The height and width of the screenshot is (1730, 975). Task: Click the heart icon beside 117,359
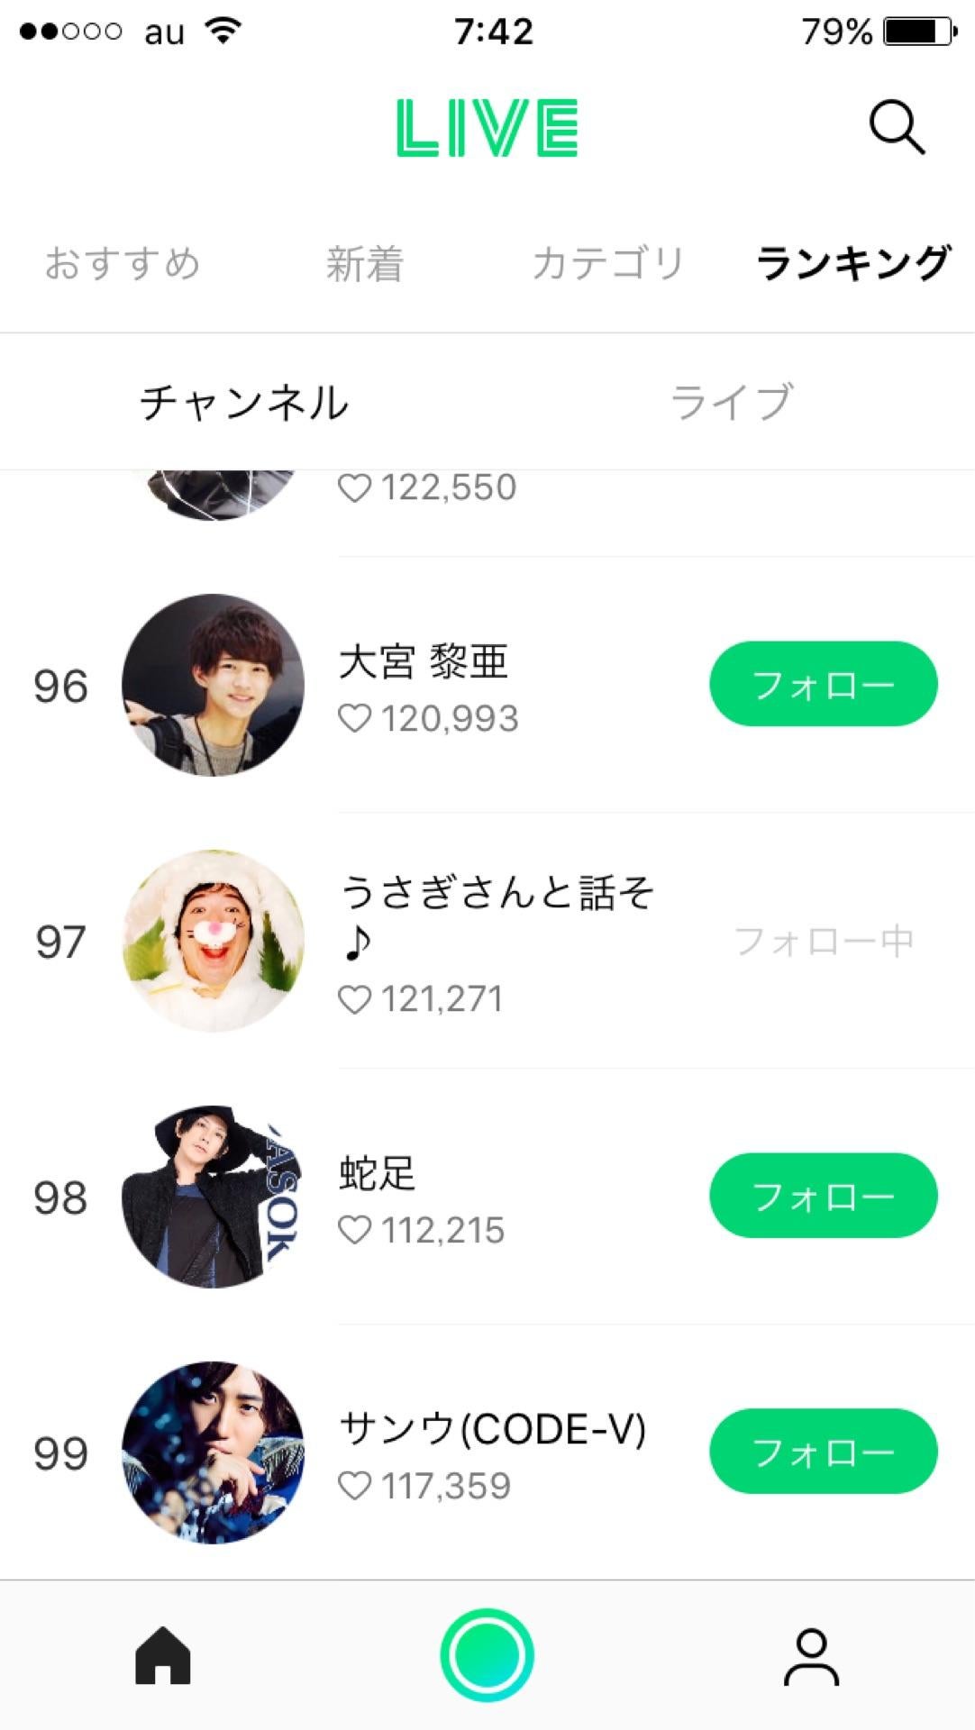pyautogui.click(x=354, y=1487)
